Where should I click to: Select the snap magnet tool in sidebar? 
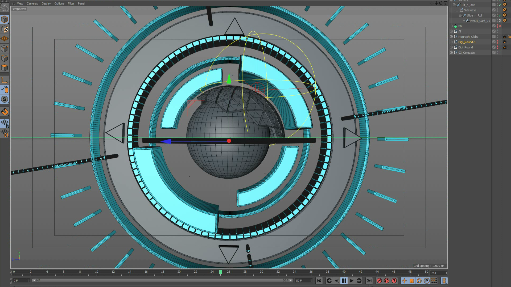tap(5, 112)
